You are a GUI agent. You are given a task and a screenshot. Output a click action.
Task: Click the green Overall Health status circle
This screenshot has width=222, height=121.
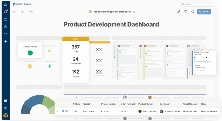[x=30, y=53]
